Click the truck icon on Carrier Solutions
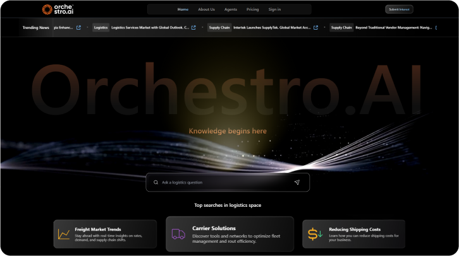The width and height of the screenshot is (459, 256). click(x=178, y=234)
